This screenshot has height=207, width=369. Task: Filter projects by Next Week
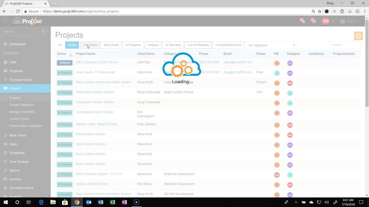pyautogui.click(x=111, y=45)
